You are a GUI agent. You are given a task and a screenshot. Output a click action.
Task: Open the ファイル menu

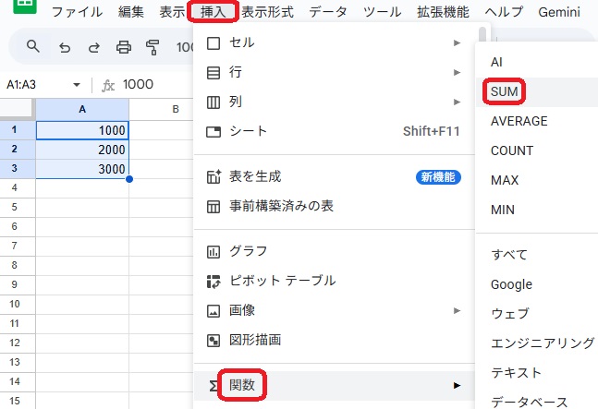pos(77,12)
